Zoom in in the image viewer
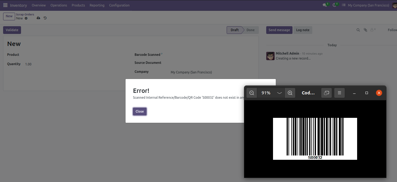397x182 pixels. click(x=290, y=93)
